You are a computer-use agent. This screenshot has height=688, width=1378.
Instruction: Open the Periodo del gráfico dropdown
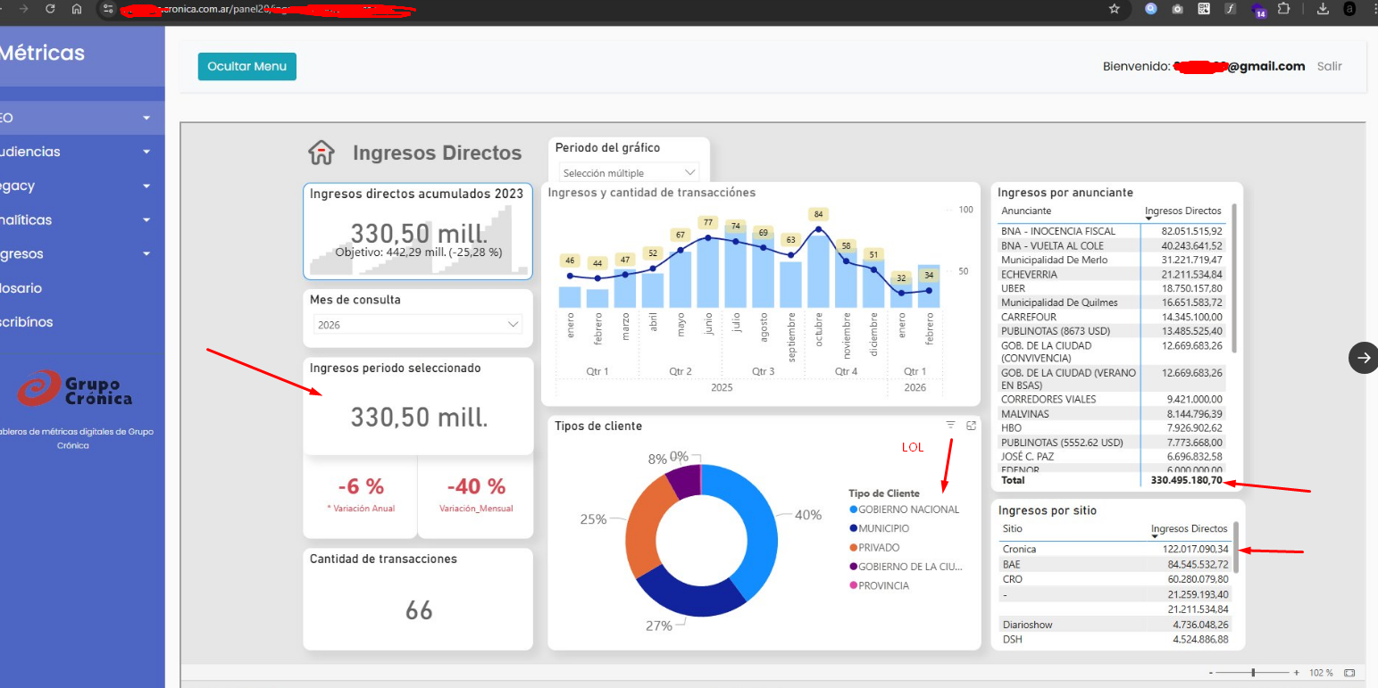point(630,172)
